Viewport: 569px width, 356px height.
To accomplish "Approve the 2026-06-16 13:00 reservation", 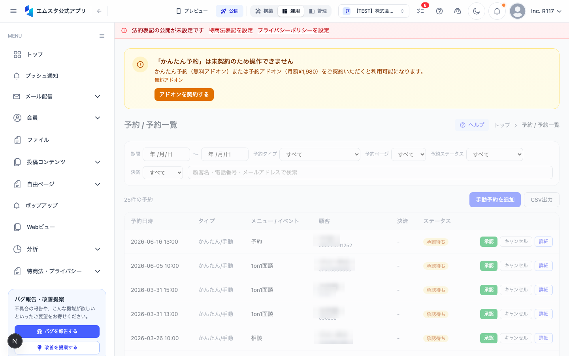I will [x=489, y=242].
